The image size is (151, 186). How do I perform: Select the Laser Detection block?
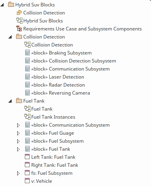(x=58, y=77)
